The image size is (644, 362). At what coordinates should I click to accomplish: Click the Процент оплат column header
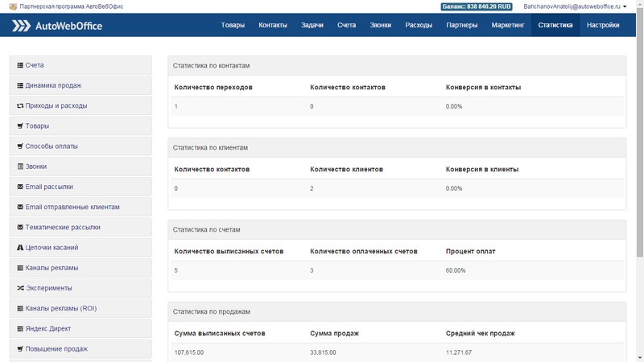tap(470, 252)
